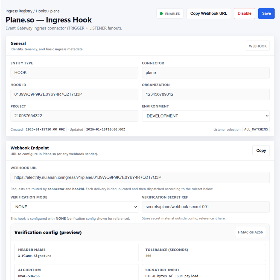Edit the Verification Secret Ref field
This screenshot has height=280, width=280.
click(x=206, y=207)
